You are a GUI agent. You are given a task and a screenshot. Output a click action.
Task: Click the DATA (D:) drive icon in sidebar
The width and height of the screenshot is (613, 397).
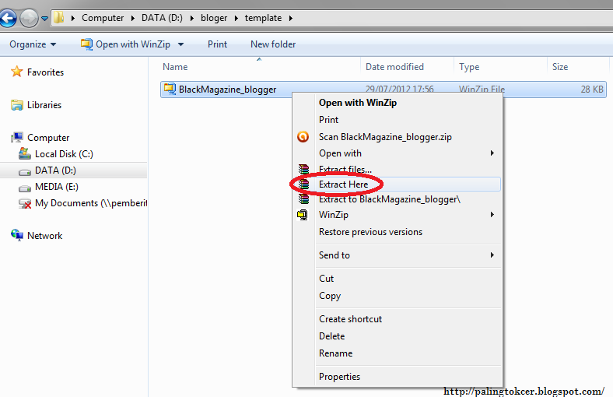25,172
